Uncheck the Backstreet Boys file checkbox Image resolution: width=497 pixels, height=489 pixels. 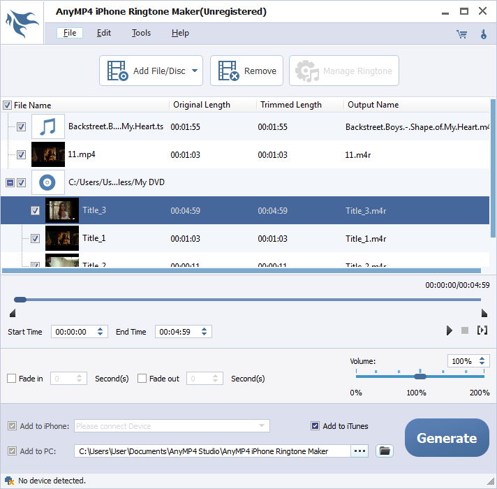pos(21,127)
